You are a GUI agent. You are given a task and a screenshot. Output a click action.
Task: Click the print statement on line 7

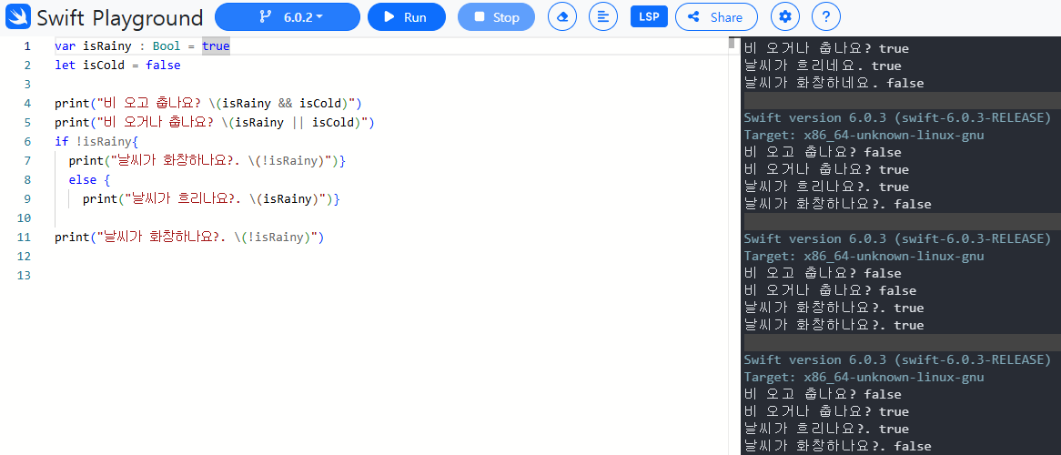[207, 161]
